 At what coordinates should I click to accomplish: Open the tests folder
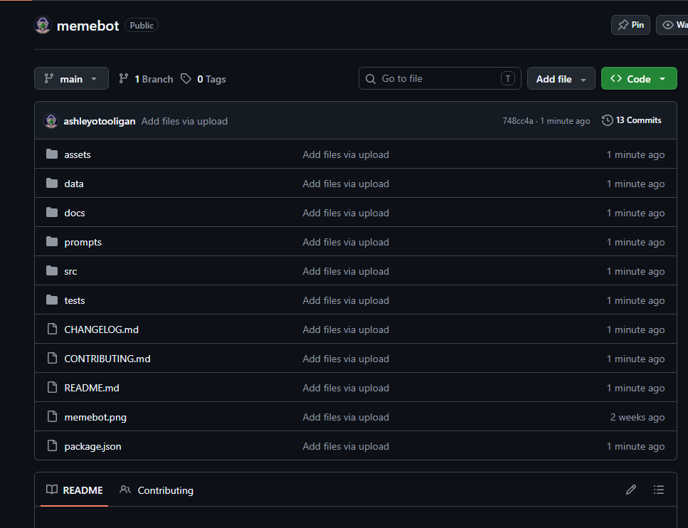pyautogui.click(x=75, y=301)
